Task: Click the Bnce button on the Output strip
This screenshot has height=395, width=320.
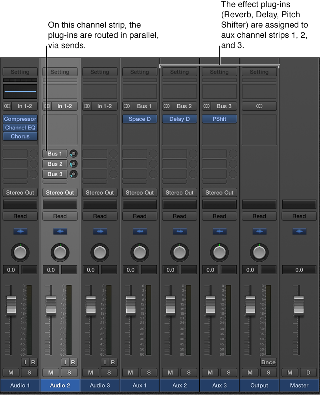Action: [x=268, y=362]
